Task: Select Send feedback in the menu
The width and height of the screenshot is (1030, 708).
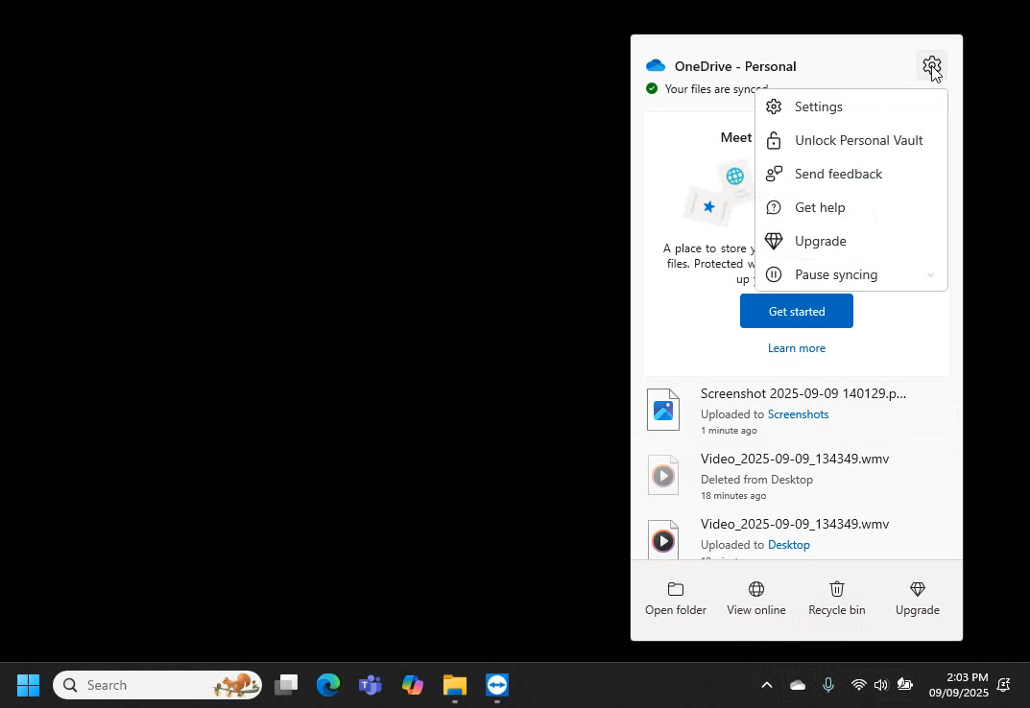Action: pos(851,174)
